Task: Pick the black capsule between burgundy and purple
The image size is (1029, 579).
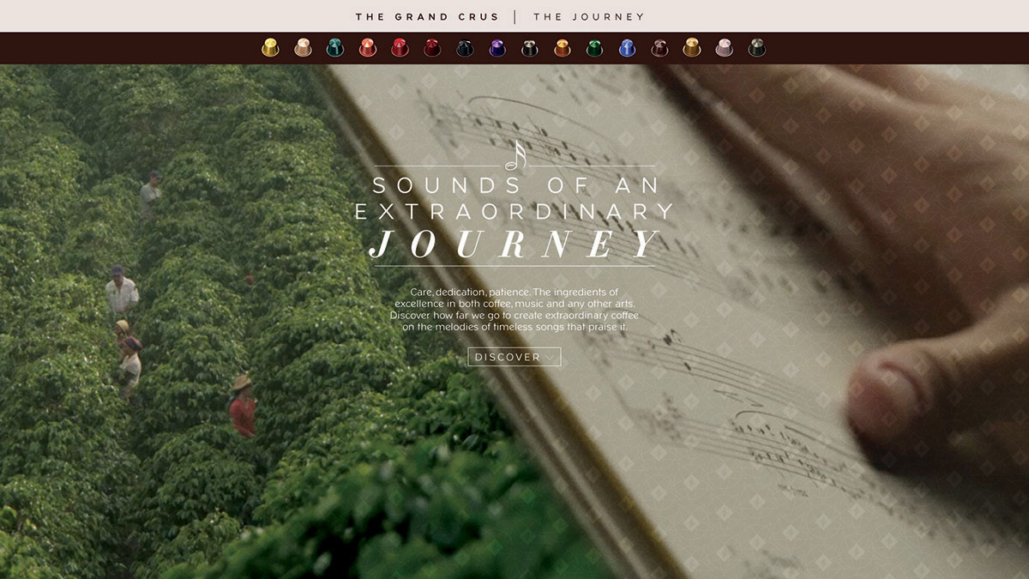Action: (465, 48)
